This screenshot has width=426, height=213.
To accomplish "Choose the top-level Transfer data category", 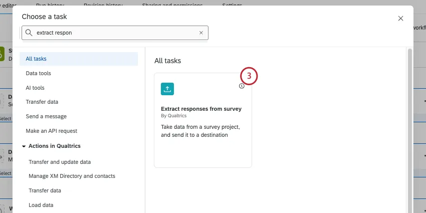I will click(42, 102).
